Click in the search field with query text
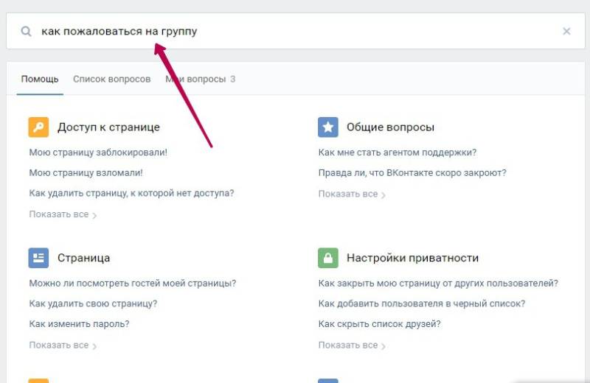Image resolution: width=590 pixels, height=383 pixels. pos(295,32)
